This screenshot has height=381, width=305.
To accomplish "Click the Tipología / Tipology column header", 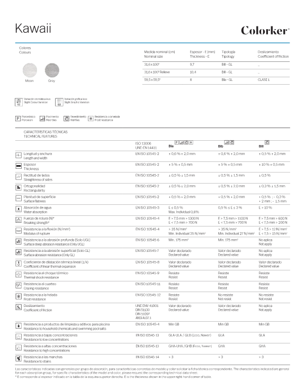I will click(228, 54).
